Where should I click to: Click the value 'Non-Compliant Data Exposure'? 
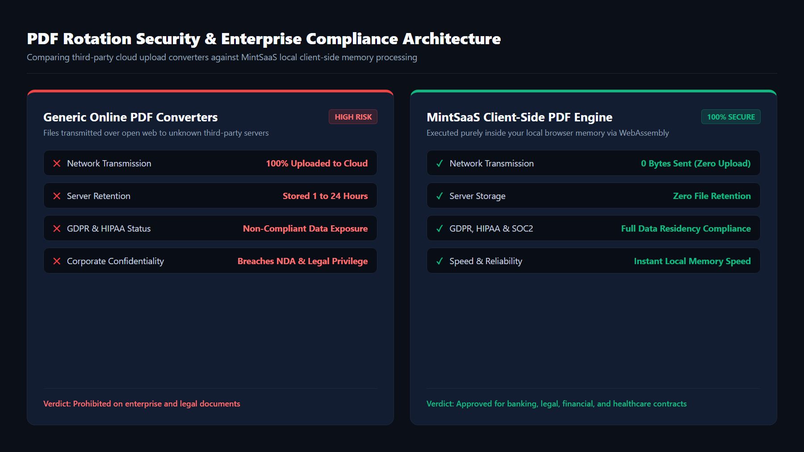305,228
